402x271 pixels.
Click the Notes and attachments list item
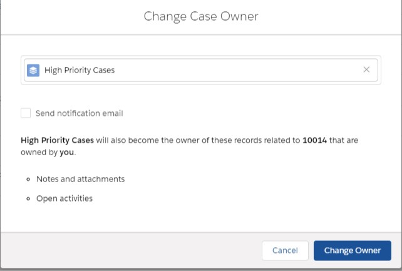tap(81, 179)
